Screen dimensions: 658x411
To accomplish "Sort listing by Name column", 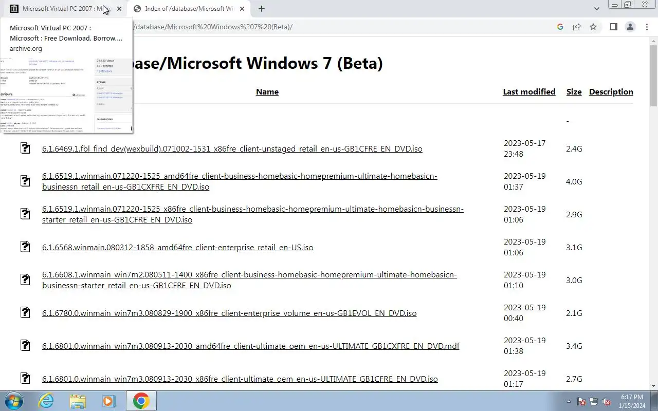I will pyautogui.click(x=267, y=92).
